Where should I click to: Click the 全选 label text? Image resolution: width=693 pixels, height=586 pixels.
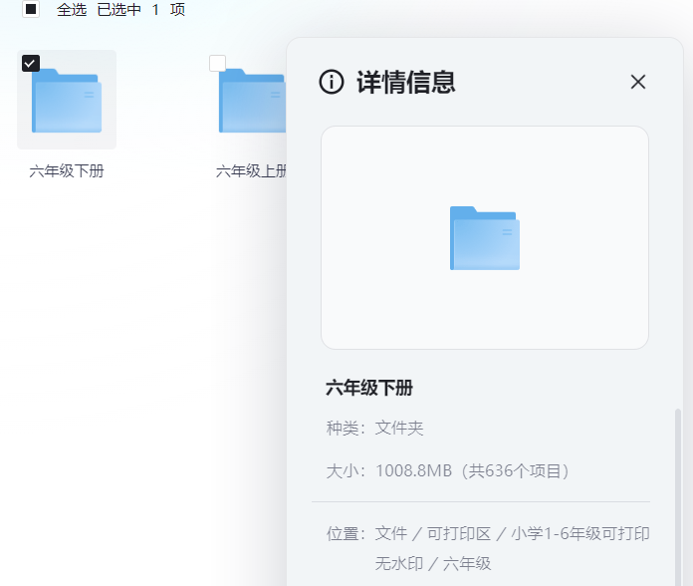pos(72,10)
